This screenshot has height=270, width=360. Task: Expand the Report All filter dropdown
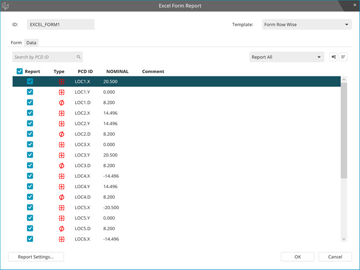click(x=286, y=57)
